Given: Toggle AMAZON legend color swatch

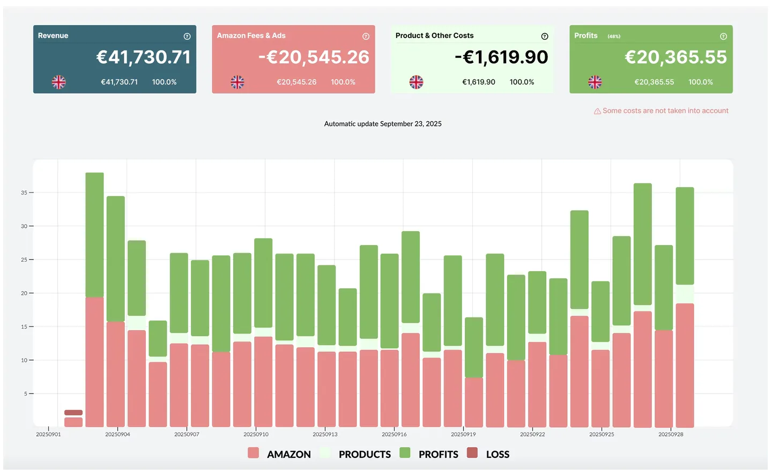Looking at the screenshot, I should click(x=254, y=453).
